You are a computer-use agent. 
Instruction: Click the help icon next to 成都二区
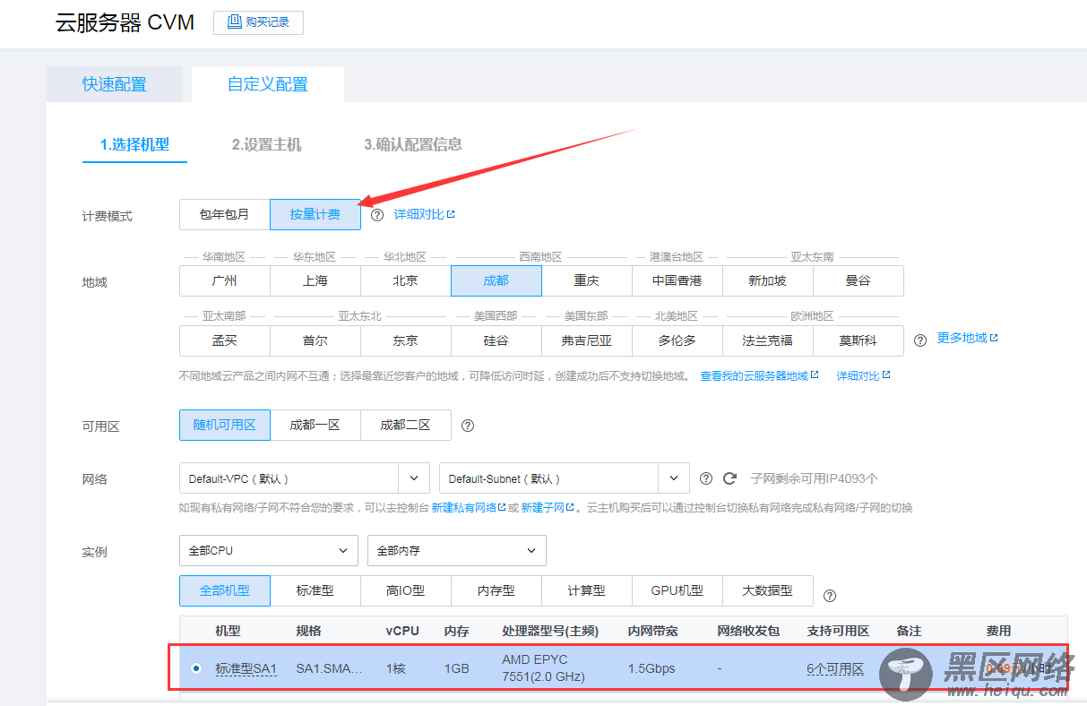(467, 426)
